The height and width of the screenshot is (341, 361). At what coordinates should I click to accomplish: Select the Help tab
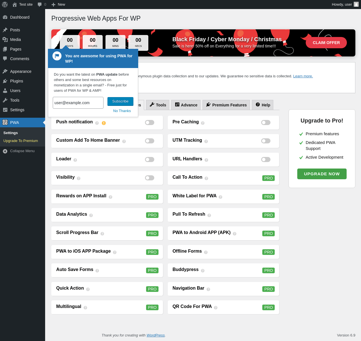(x=263, y=105)
